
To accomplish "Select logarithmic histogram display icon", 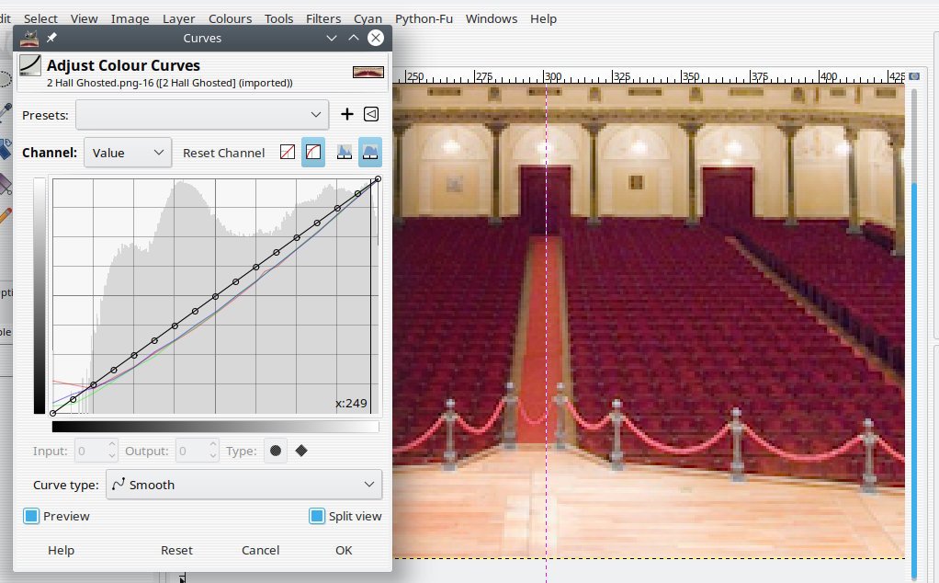I will point(370,153).
